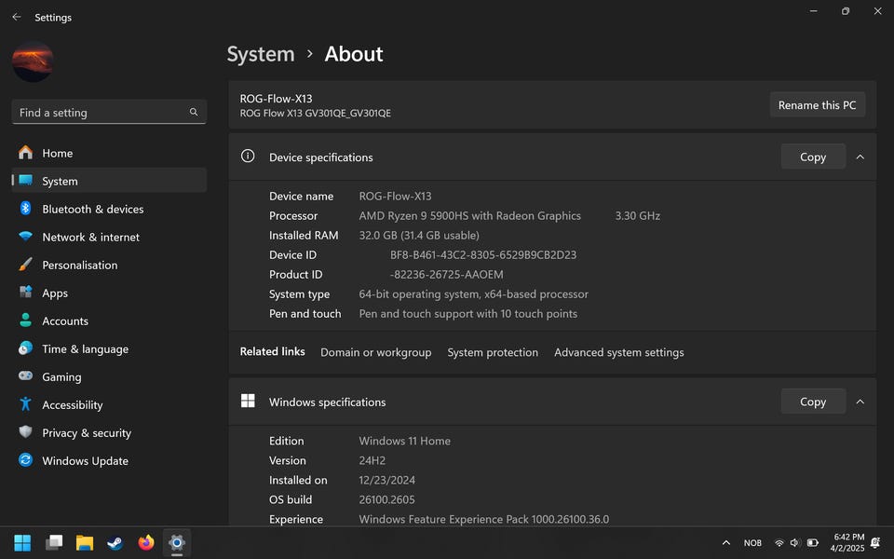Open the user profile picture
Screen dimensions: 894x559
coord(34,61)
